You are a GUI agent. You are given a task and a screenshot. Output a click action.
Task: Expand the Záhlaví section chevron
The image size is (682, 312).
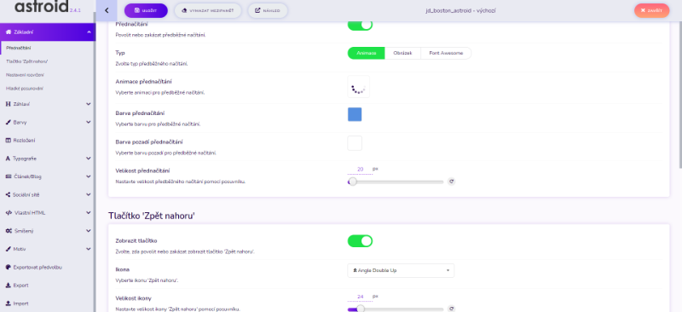coord(89,104)
